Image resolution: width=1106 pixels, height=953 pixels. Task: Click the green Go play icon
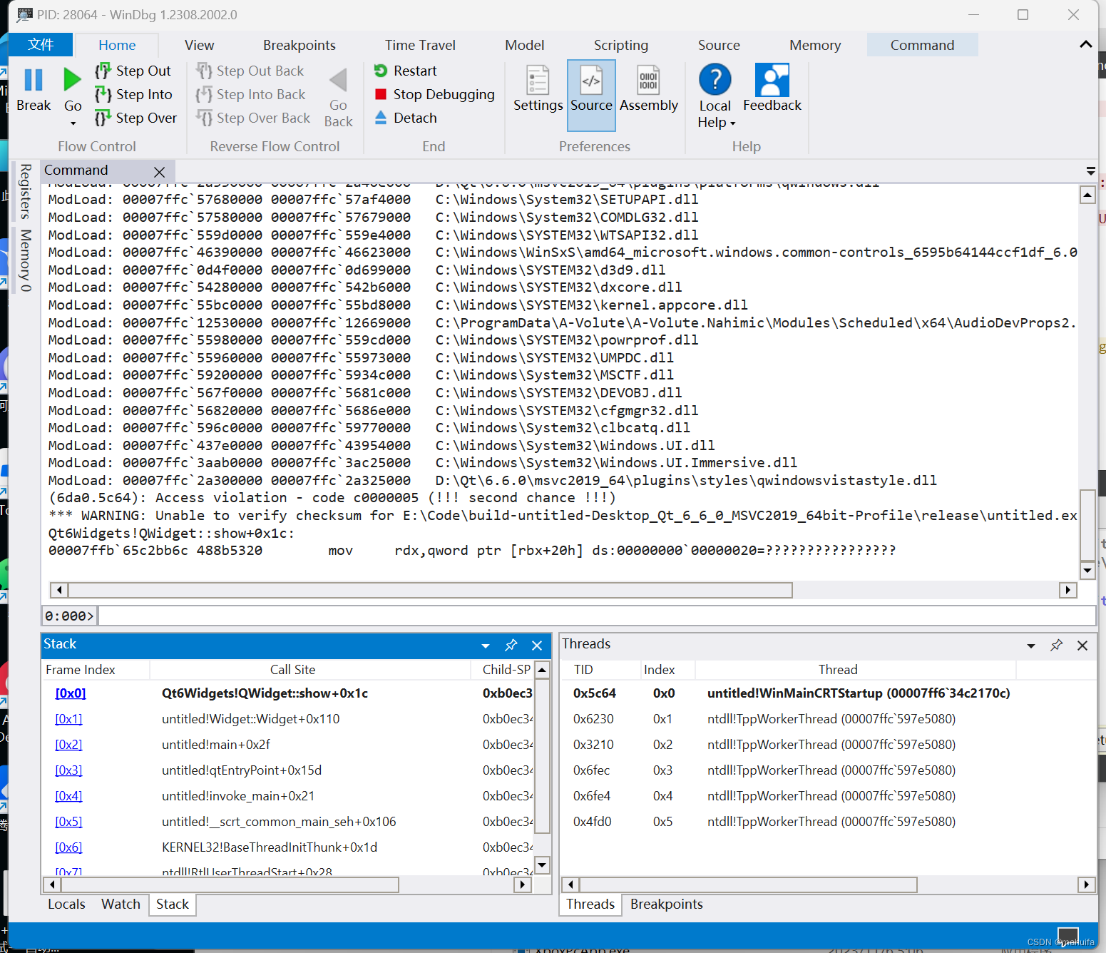(x=72, y=79)
